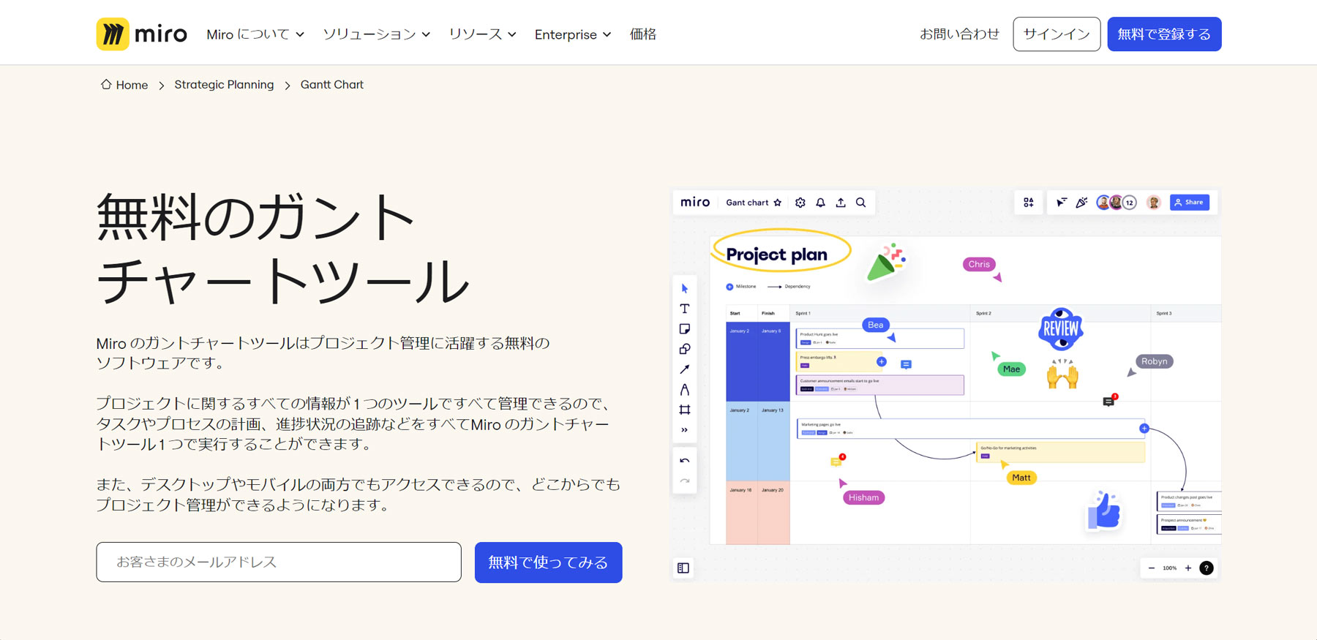The height and width of the screenshot is (640, 1317).
Task: Expand more tools chevrons
Action: click(685, 430)
